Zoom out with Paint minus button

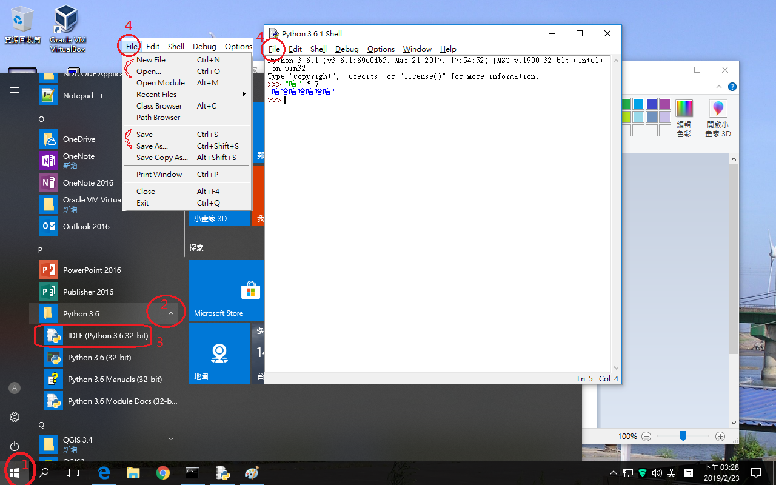coord(646,436)
